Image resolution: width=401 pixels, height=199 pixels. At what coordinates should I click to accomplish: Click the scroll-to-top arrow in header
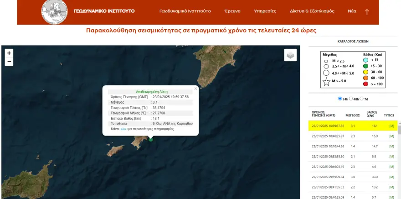tap(367, 11)
